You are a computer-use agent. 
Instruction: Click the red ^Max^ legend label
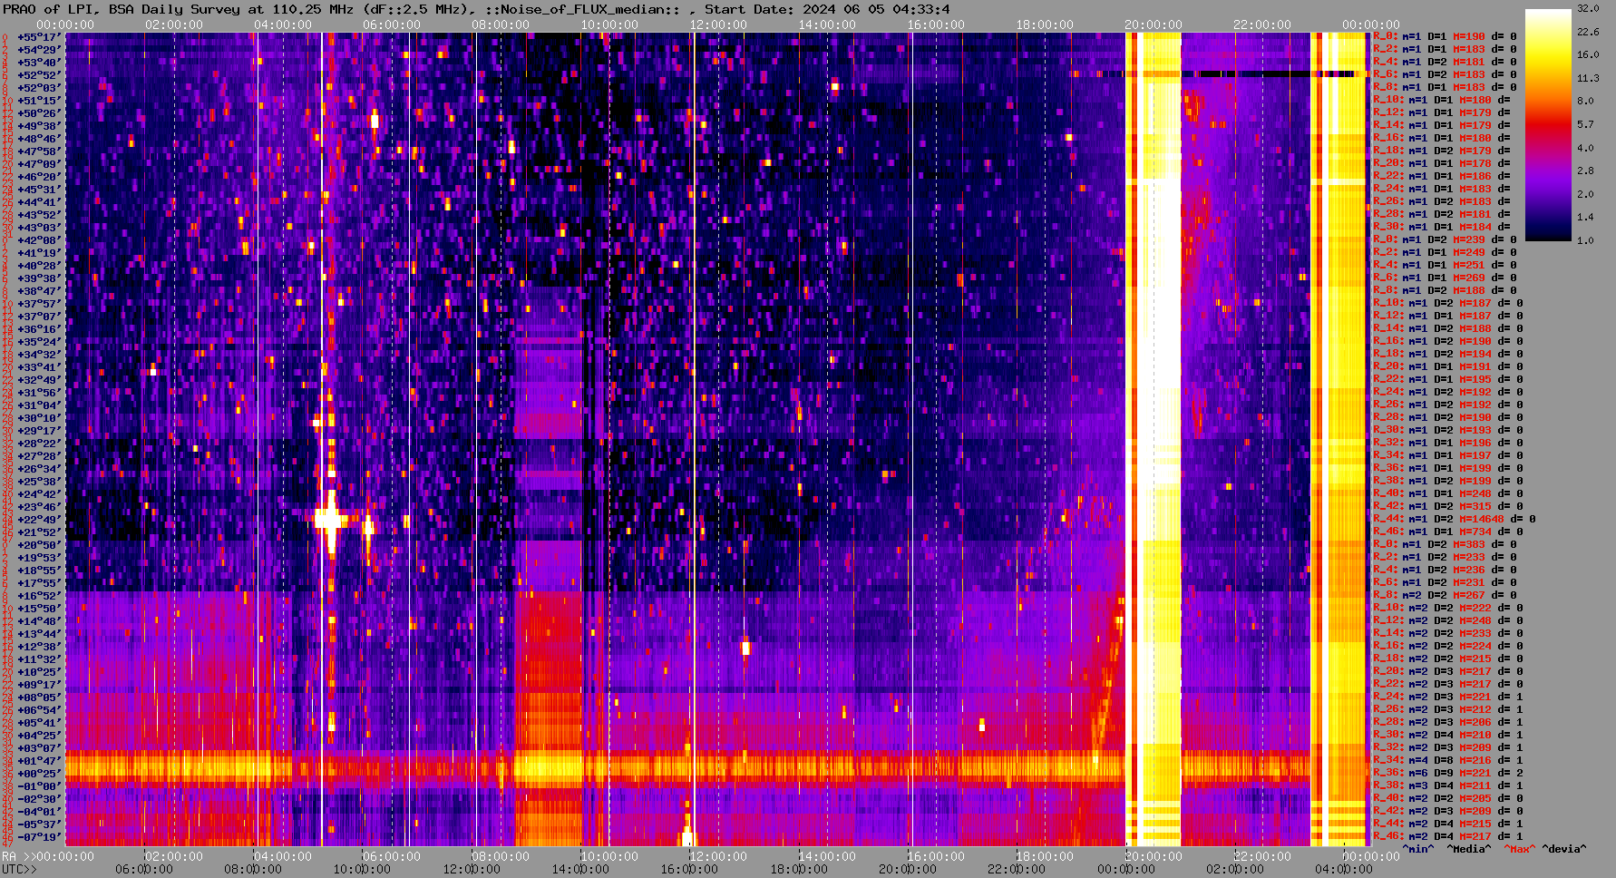tap(1520, 850)
